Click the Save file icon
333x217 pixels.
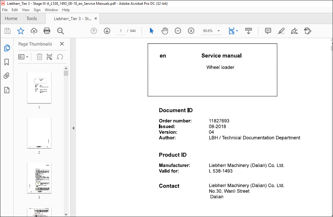(8, 31)
